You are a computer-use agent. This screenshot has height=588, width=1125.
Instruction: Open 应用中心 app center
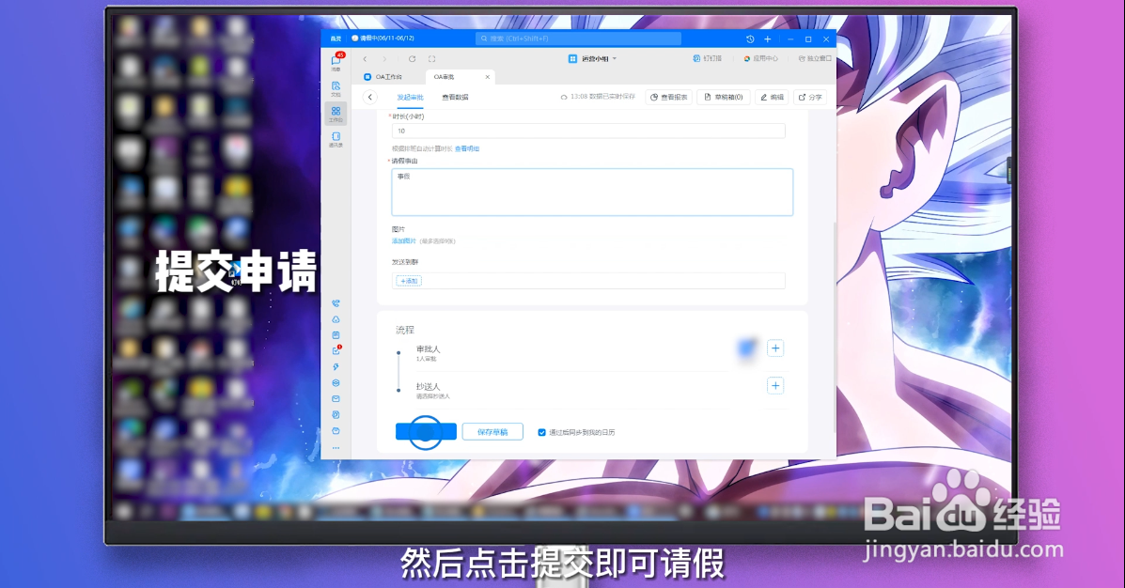760,59
